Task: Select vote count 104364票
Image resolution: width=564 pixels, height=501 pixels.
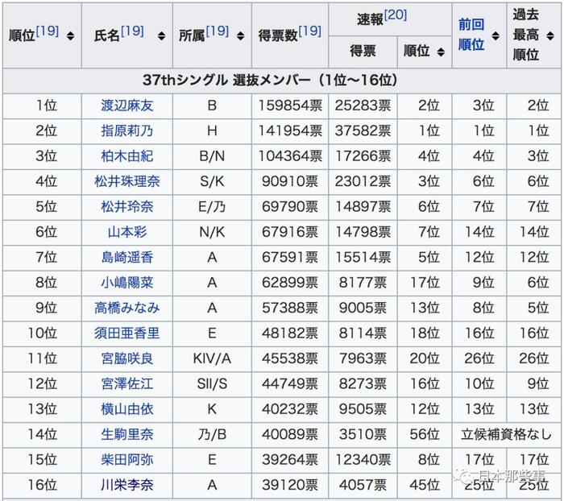Action: (x=290, y=156)
